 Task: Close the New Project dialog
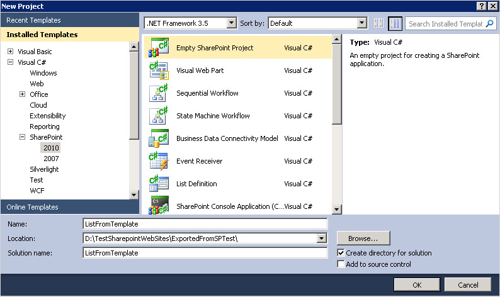[492, 6]
